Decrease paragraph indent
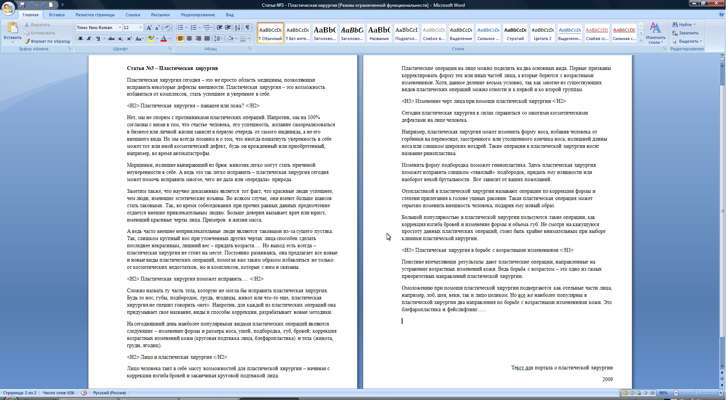This screenshot has width=726, height=400. [x=219, y=28]
